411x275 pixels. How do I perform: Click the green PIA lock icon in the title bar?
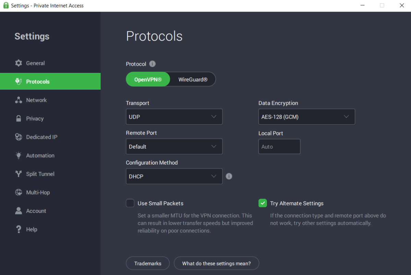click(x=6, y=5)
